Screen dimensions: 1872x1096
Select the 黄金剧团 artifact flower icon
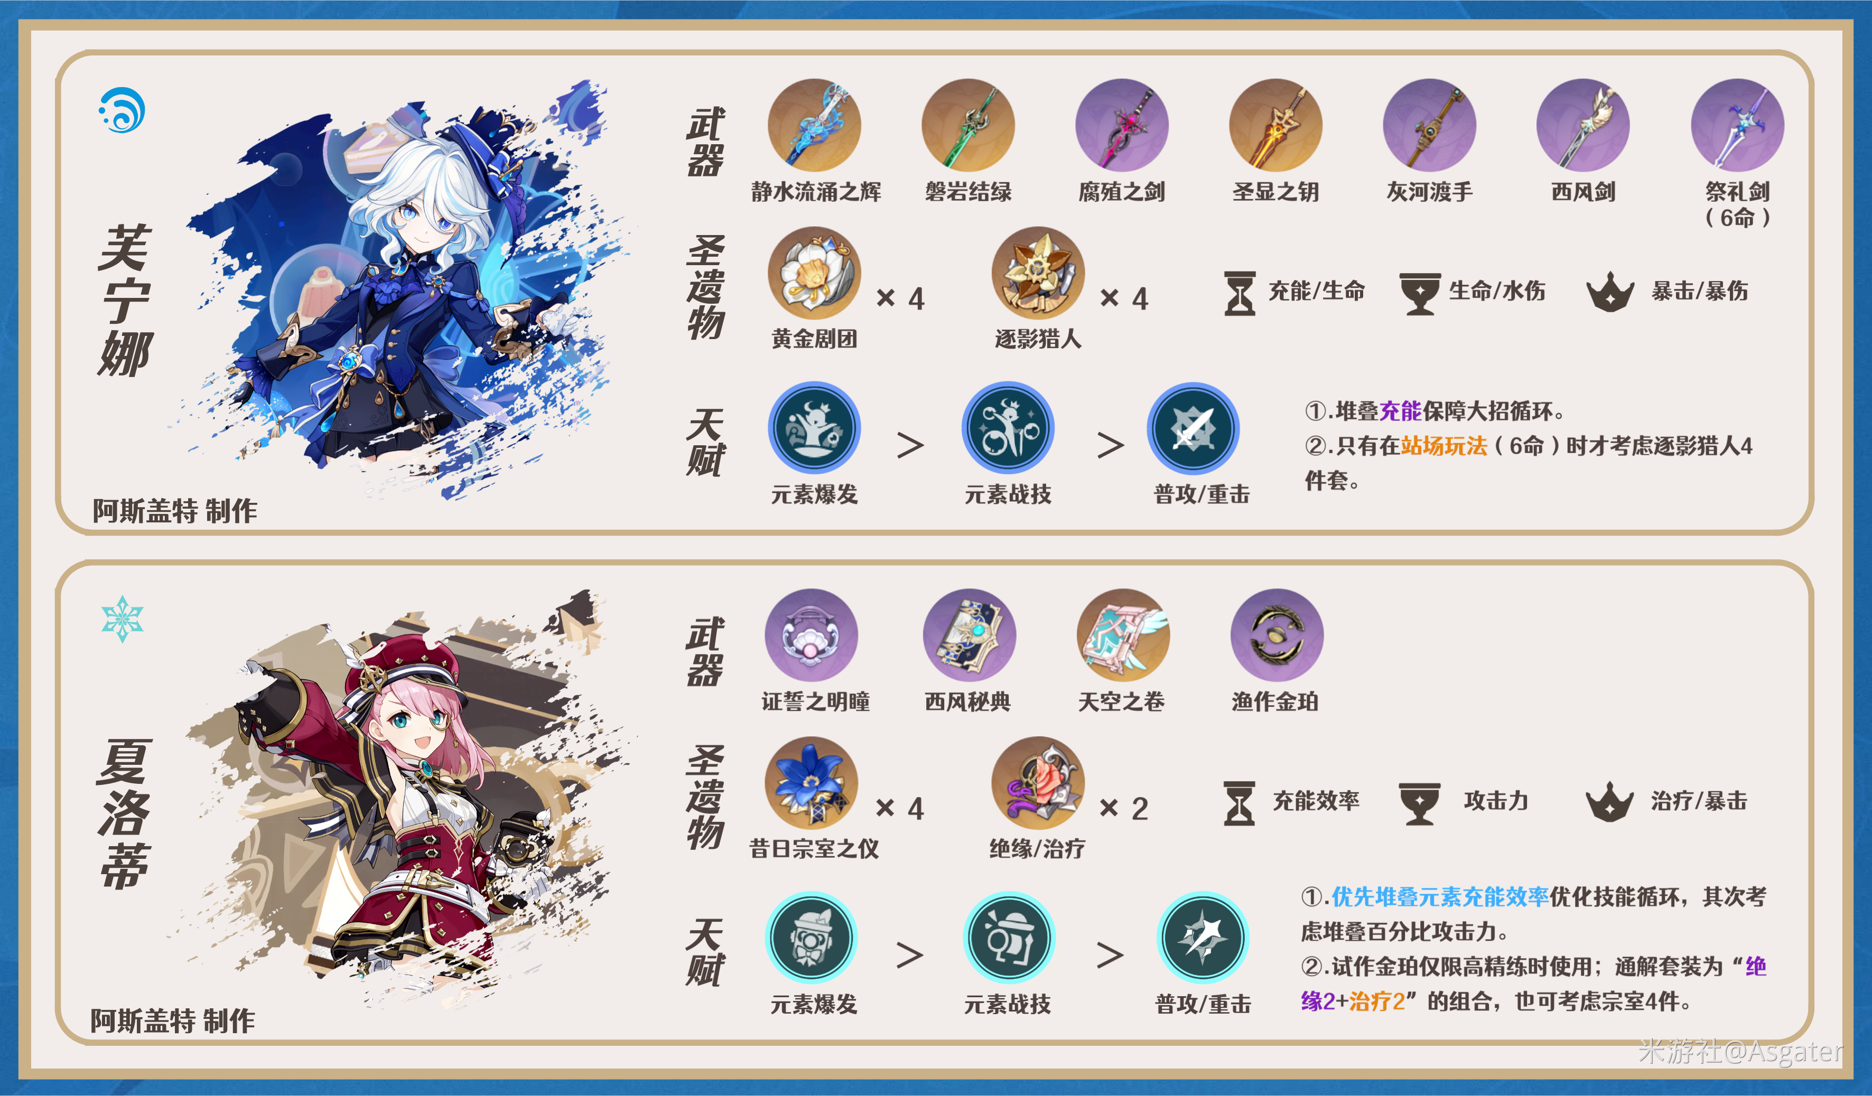point(814,273)
